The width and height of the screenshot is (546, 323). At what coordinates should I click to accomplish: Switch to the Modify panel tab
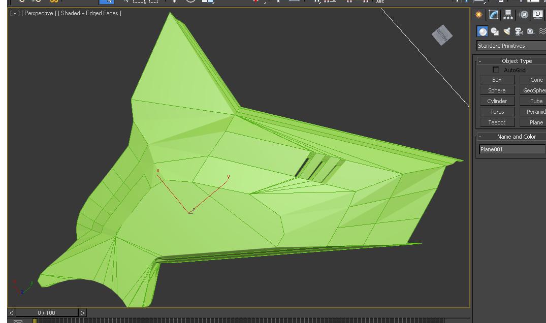[493, 15]
